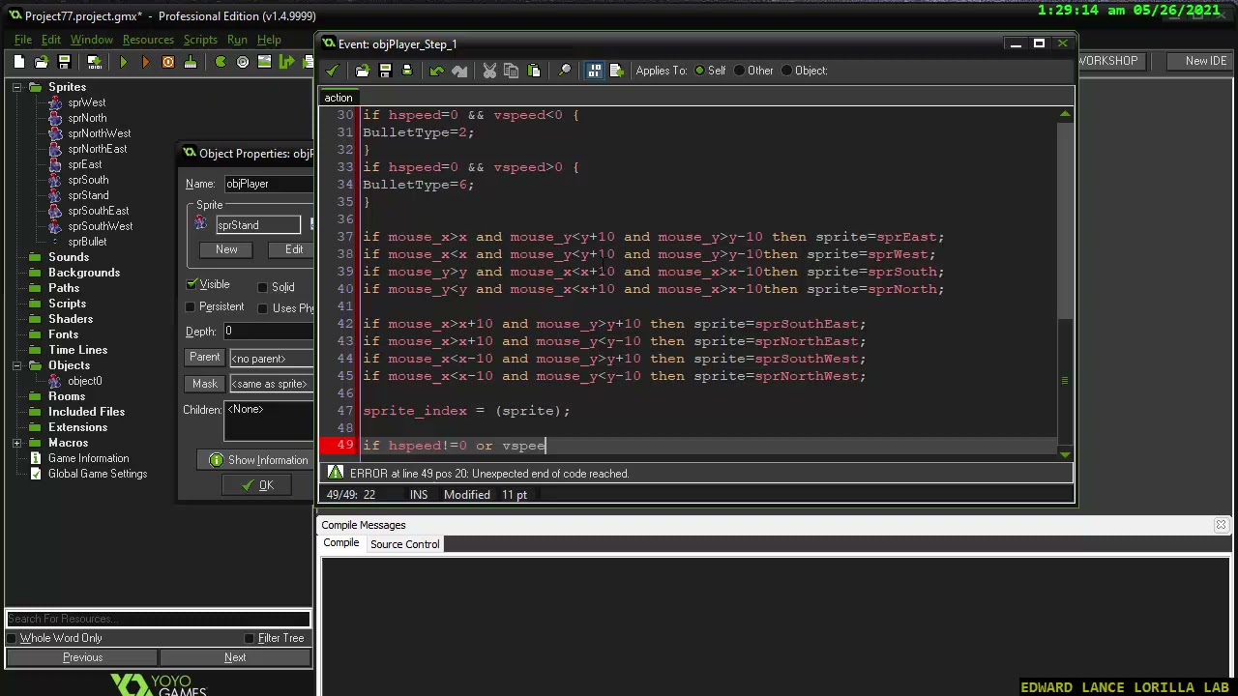This screenshot has height=696, width=1238.
Task: Click the Search For Resources field
Action: point(158,619)
